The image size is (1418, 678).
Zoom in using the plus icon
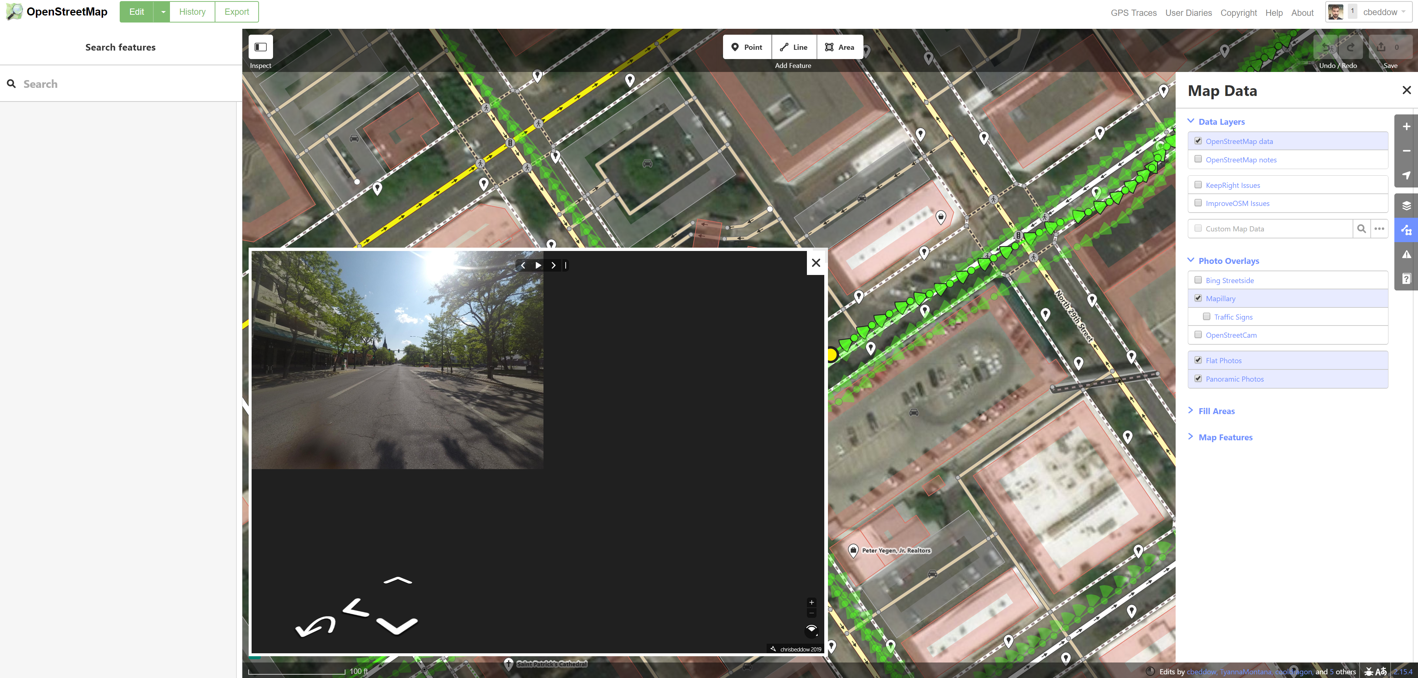[1406, 127]
